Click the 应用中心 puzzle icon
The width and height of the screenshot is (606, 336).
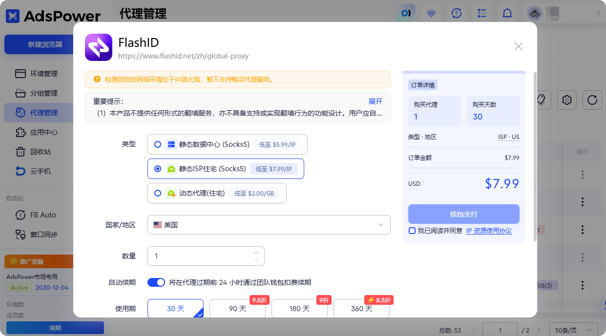(x=20, y=132)
